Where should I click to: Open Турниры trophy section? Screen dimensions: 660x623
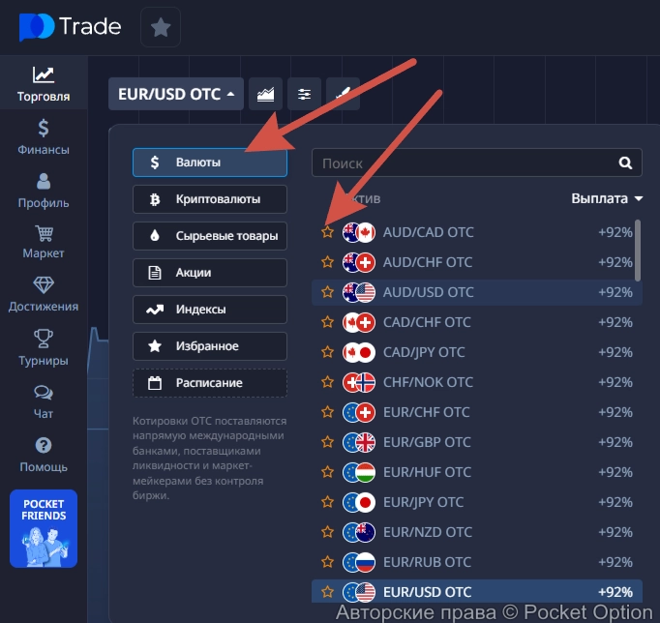44,348
